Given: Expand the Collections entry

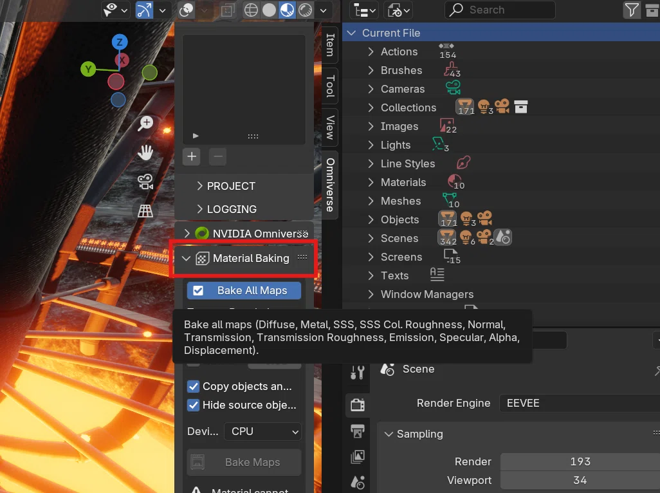Looking at the screenshot, I should pyautogui.click(x=371, y=107).
